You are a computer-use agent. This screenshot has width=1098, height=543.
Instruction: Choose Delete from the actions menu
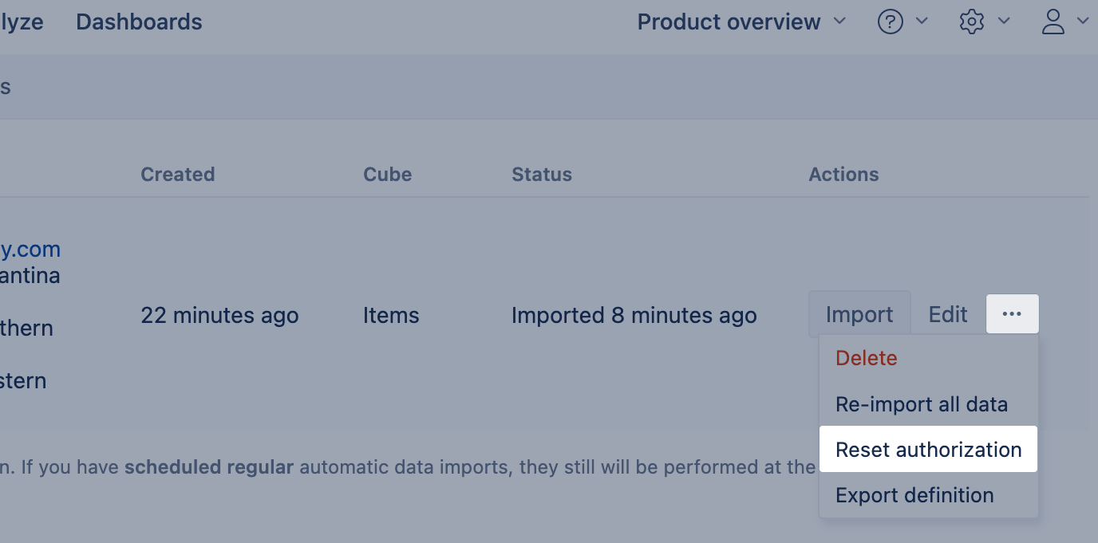(x=866, y=358)
